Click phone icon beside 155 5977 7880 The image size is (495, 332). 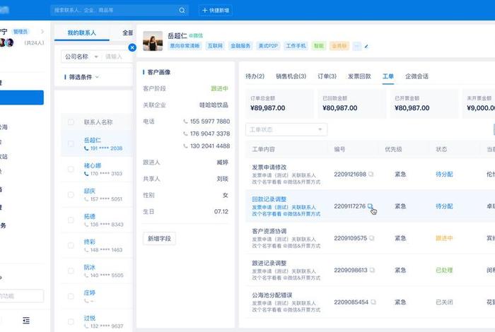coord(185,121)
